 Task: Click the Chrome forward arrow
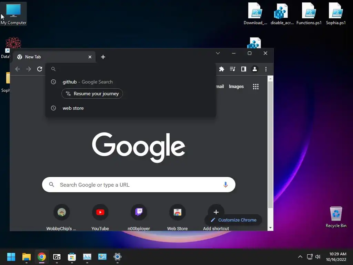pyautogui.click(x=29, y=69)
